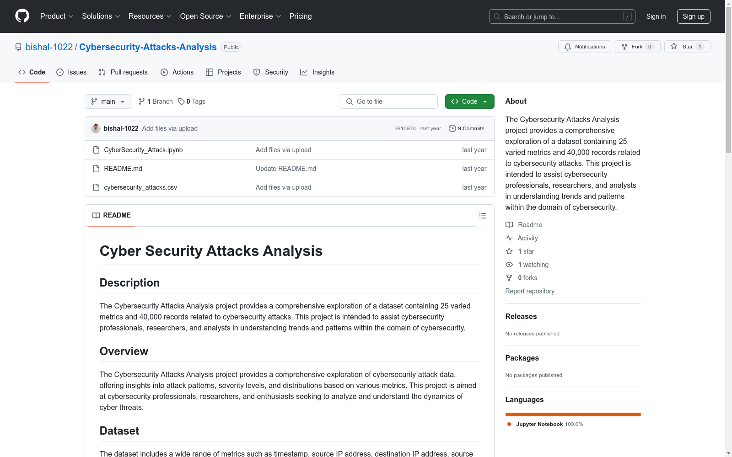Click the Go to file field
Viewport: 732px width, 457px height.
pyautogui.click(x=389, y=101)
